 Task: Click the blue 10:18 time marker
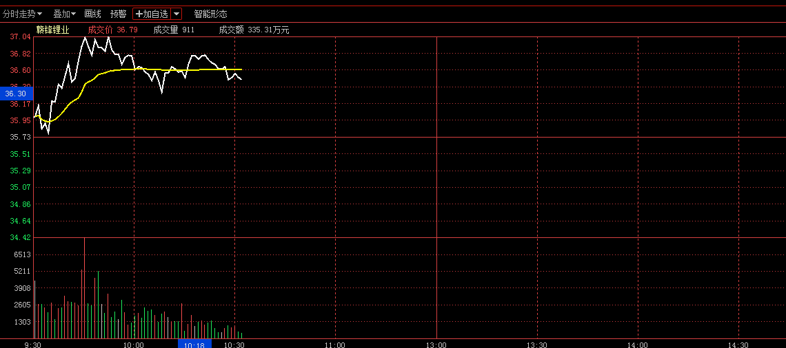coord(195,344)
